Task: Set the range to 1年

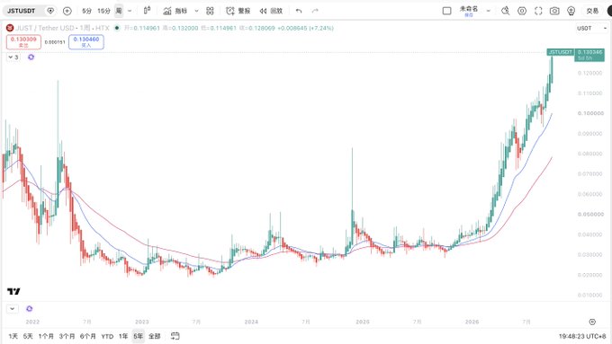Action: (123, 336)
